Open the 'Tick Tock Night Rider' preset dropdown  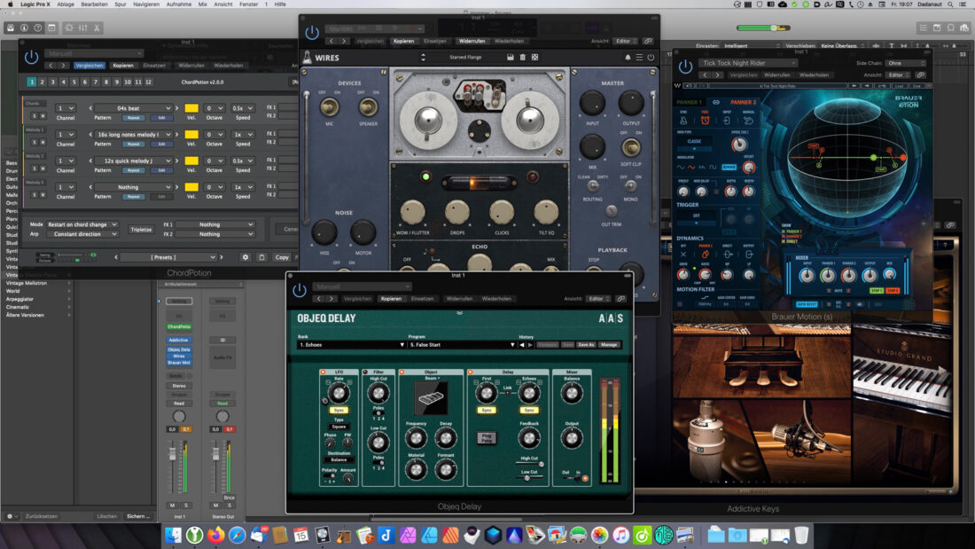click(x=748, y=64)
